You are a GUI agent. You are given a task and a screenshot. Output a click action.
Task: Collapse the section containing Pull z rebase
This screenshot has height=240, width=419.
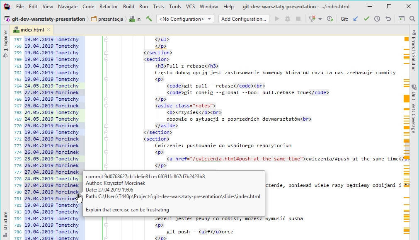pyautogui.click(x=106, y=59)
